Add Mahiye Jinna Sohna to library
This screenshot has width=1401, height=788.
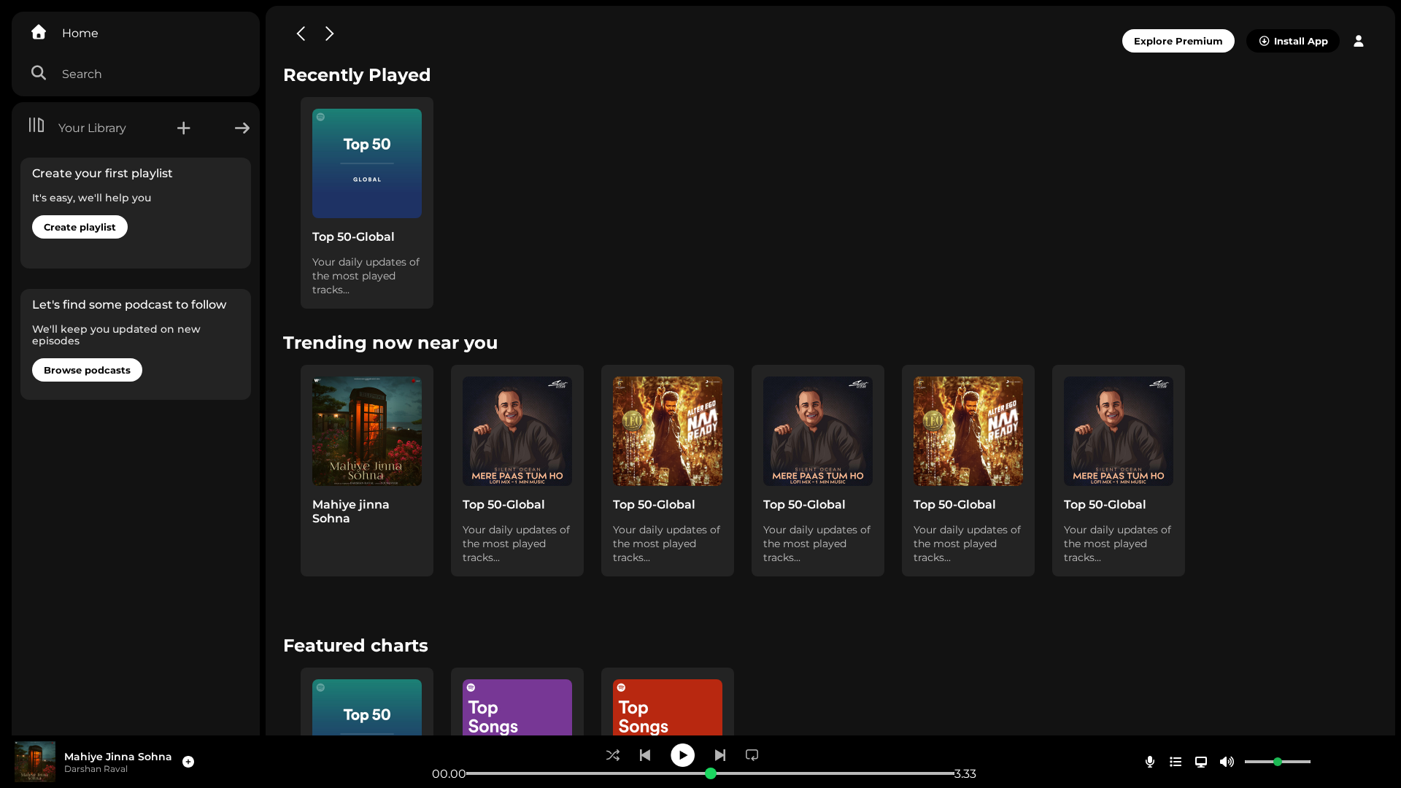pos(188,762)
